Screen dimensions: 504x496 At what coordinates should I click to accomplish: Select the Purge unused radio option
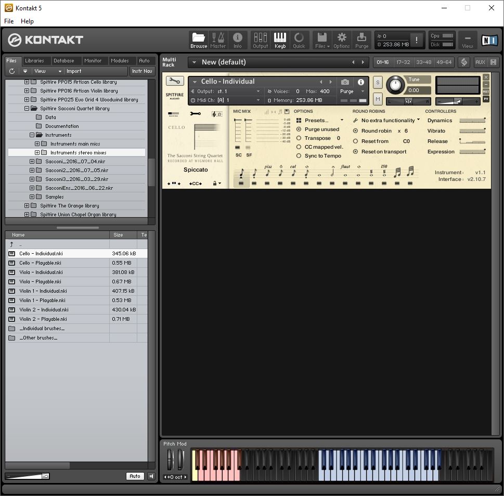(299, 129)
